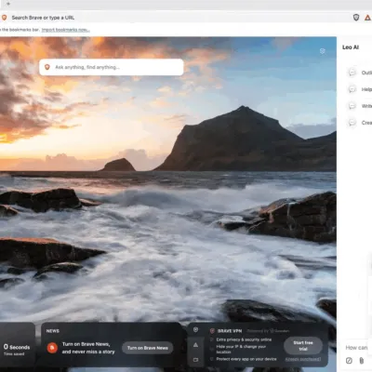Select the Rewards triangle tab in widget sidebar
Image resolution: width=372 pixels, height=372 pixels.
pyautogui.click(x=195, y=345)
